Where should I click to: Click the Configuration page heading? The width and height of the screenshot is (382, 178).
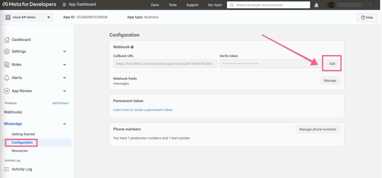(x=124, y=35)
